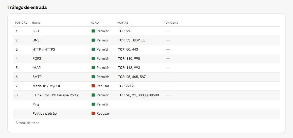
Task: Click the Recusar action for MariaDB / MySQL
Action: click(103, 86)
